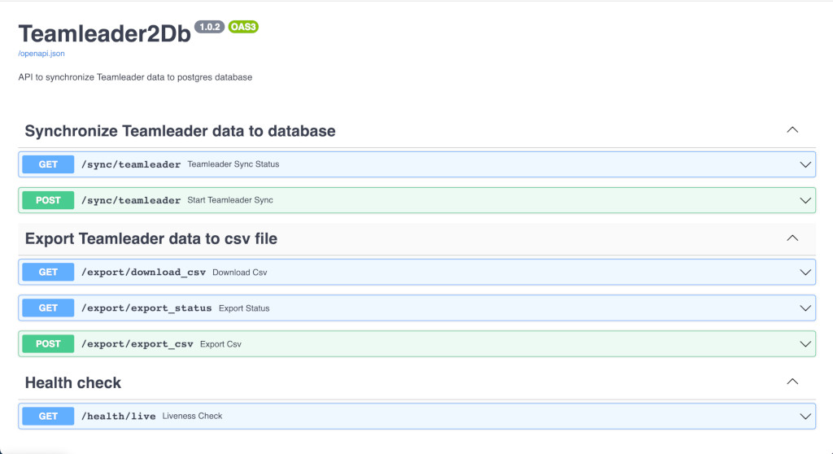Open the /openapi.json link
The width and height of the screenshot is (833, 454).
[41, 54]
